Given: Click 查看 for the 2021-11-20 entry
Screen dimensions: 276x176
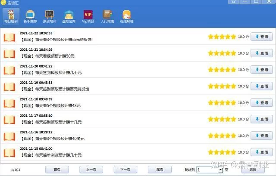Looking at the screenshot, I should (261, 70).
